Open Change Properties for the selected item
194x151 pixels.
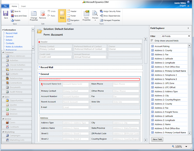coord(34,16)
